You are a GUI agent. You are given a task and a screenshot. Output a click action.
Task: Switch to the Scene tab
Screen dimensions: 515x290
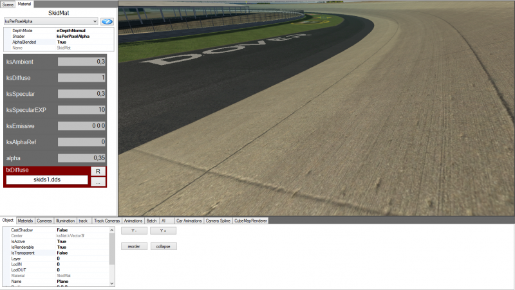tap(8, 5)
